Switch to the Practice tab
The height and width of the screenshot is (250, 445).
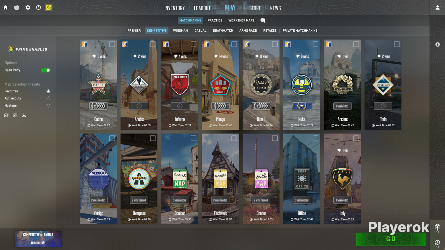(x=215, y=20)
